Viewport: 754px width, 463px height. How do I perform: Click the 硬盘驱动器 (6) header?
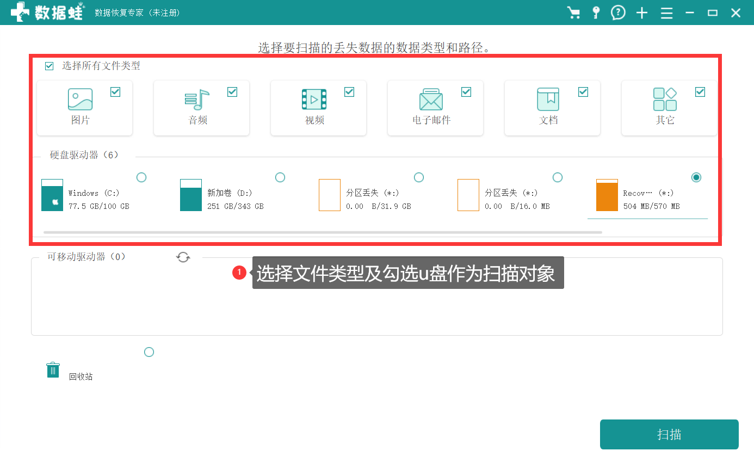pos(84,155)
